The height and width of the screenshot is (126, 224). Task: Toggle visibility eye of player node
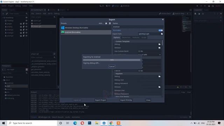point(27,23)
